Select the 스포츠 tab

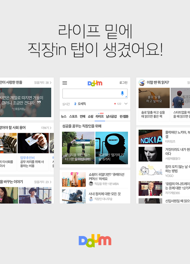73,116
